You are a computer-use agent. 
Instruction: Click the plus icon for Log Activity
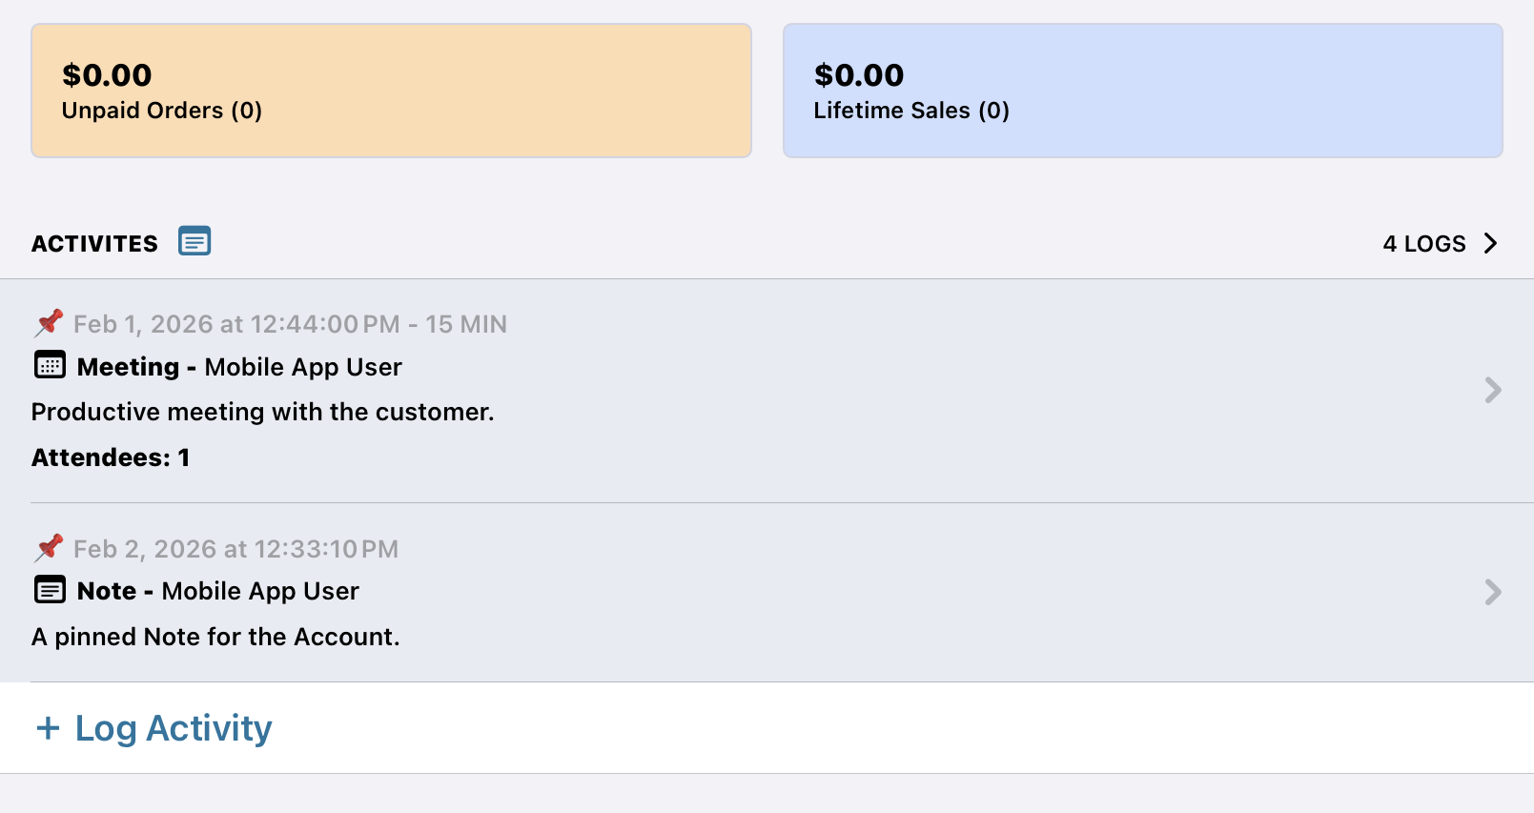coord(48,728)
